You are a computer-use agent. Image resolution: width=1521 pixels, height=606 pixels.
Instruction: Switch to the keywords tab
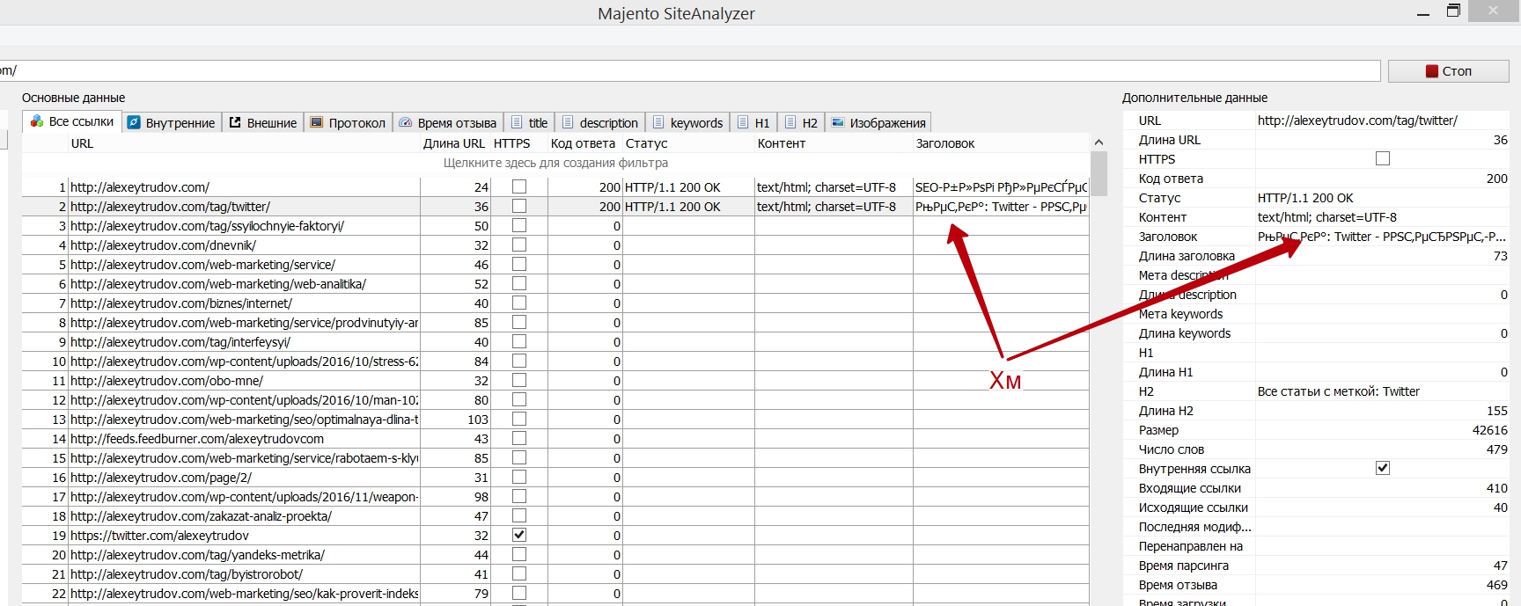tap(687, 122)
